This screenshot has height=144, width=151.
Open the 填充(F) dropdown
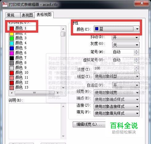tap(116, 113)
